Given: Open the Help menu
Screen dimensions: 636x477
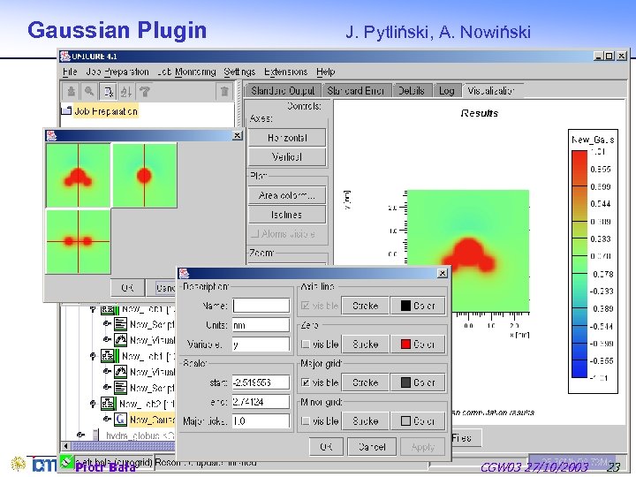Looking at the screenshot, I should [326, 72].
